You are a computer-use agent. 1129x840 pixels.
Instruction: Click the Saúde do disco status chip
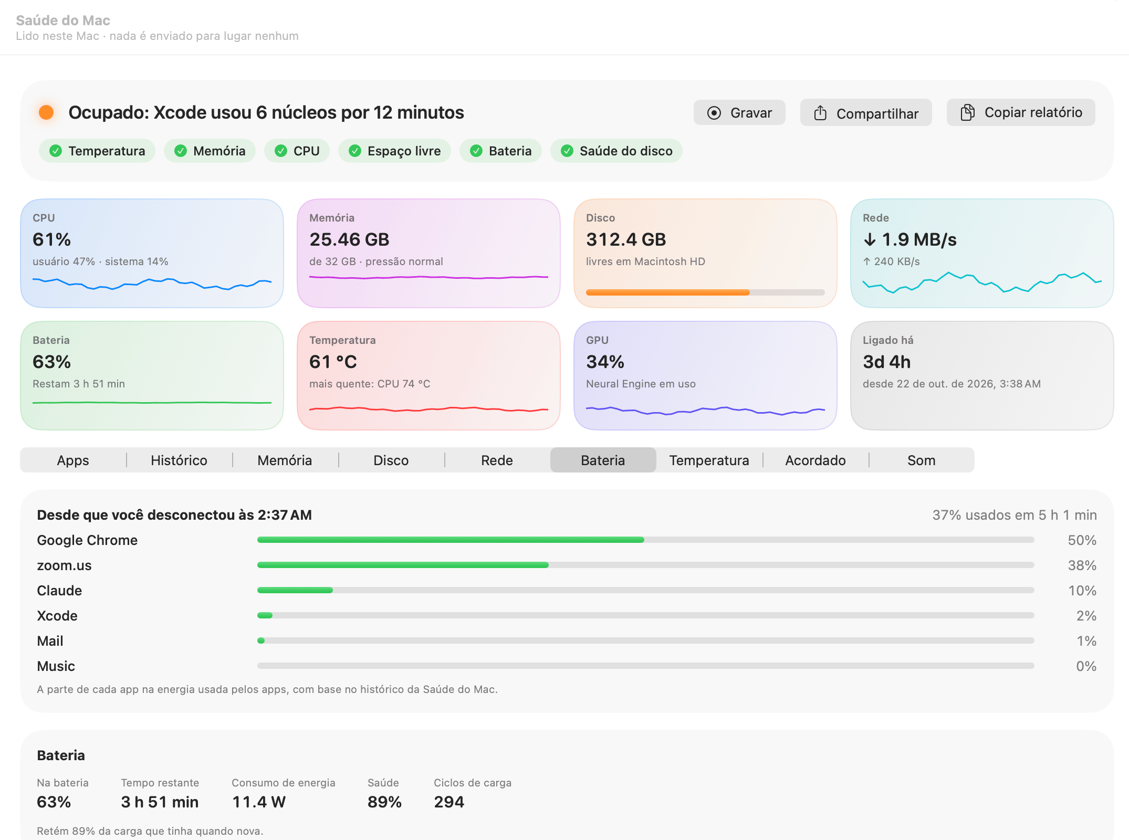(616, 151)
